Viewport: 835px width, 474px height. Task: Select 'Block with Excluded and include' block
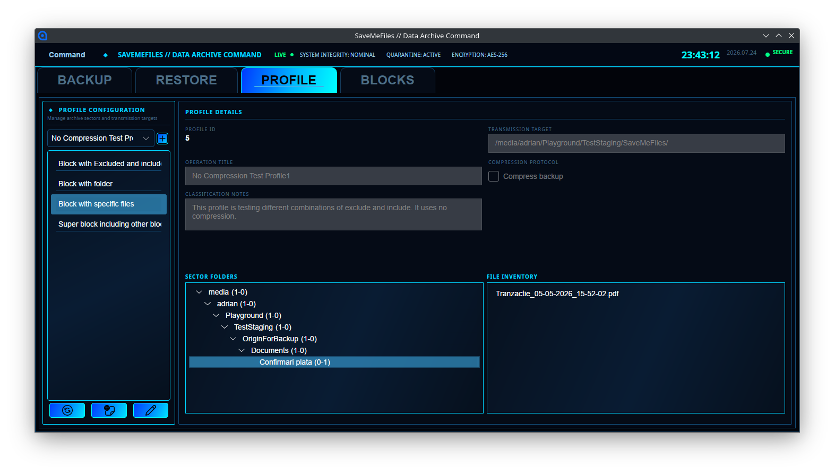pos(109,163)
